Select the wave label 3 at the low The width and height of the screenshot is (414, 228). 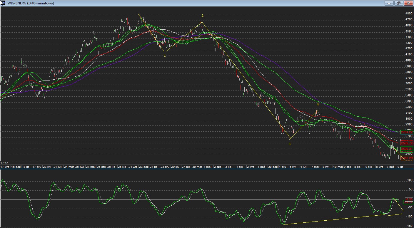coord(289,144)
